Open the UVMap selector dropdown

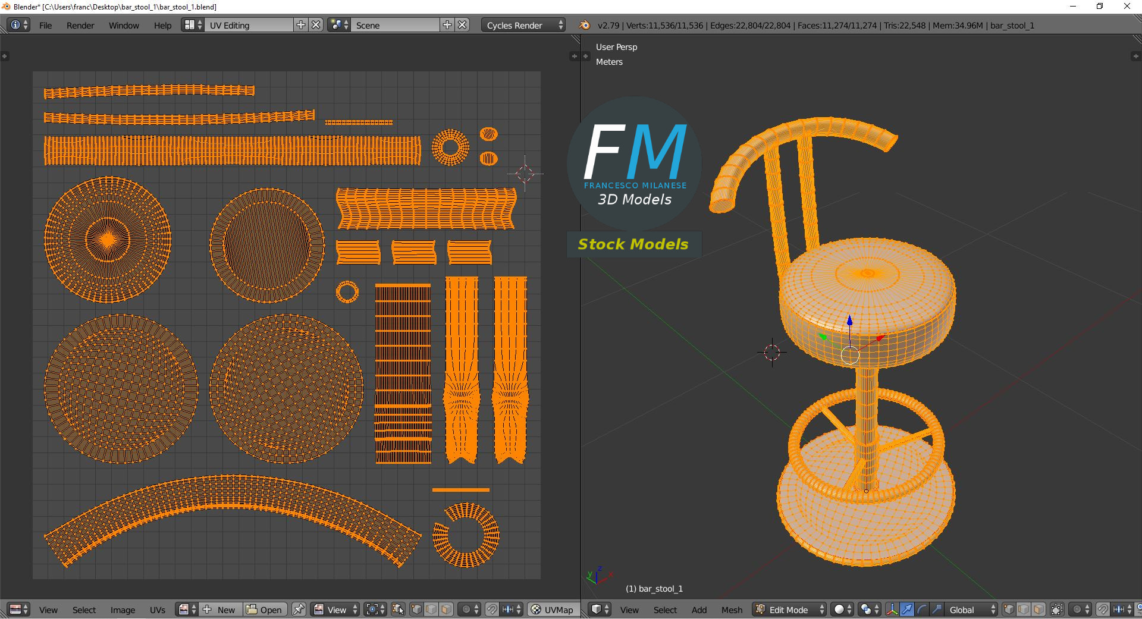point(553,609)
